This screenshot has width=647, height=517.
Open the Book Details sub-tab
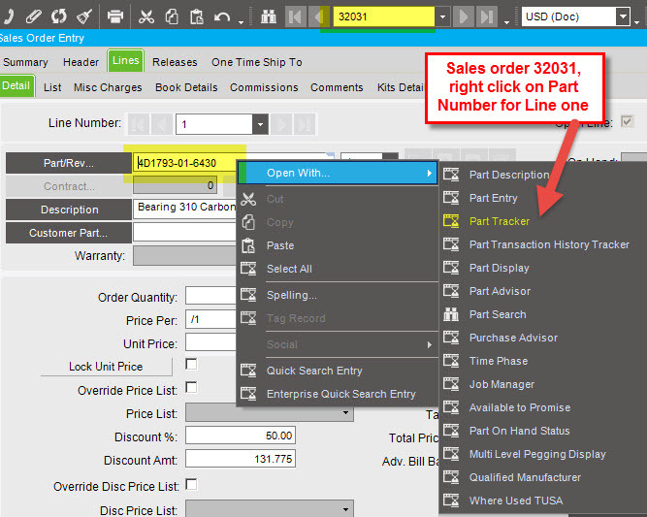point(186,87)
